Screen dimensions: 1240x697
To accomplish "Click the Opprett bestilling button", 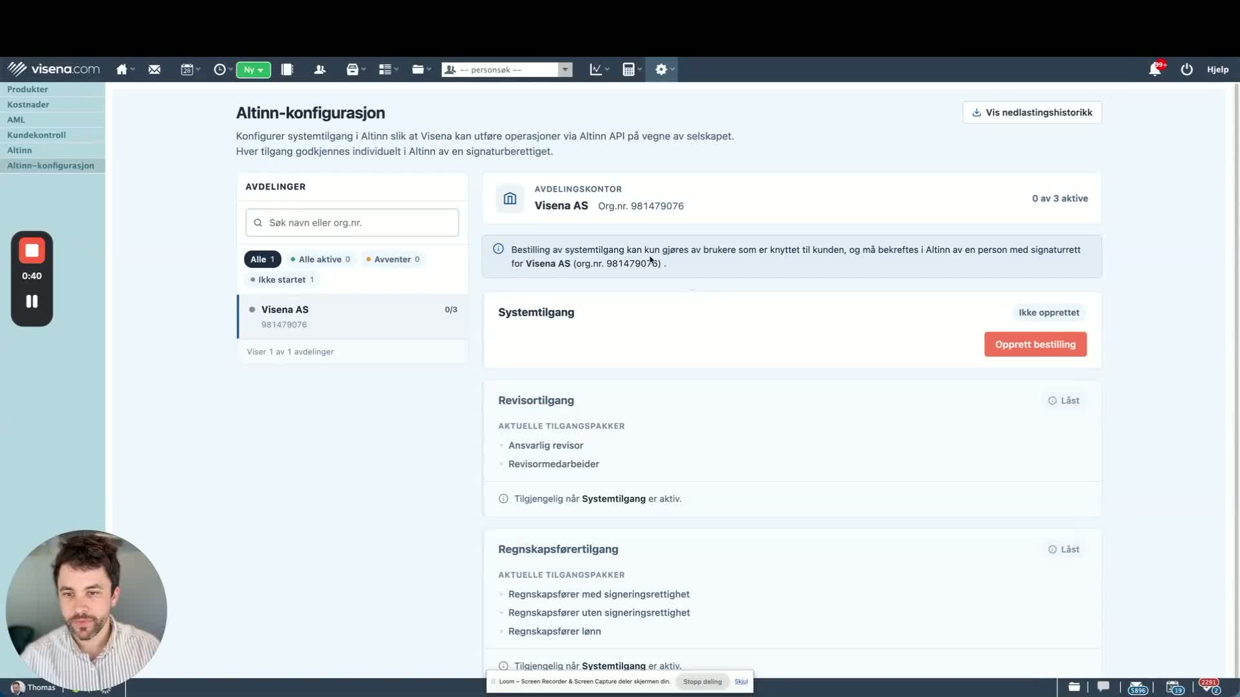I will pos(1035,345).
